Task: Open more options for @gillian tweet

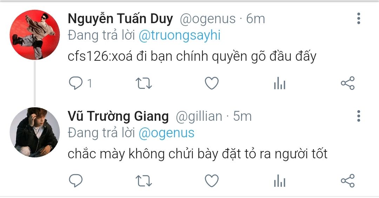Action: coord(359,116)
